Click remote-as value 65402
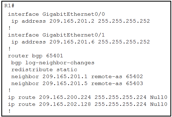172x117 pixels. (x=135, y=76)
